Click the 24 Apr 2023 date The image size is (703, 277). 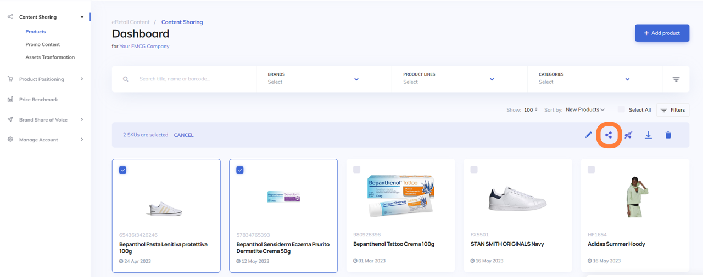point(137,261)
